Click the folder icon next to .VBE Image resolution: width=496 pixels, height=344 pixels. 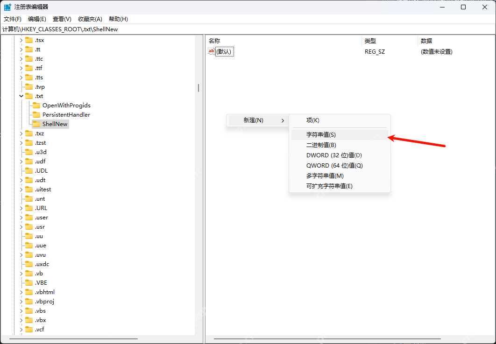pyautogui.click(x=29, y=283)
